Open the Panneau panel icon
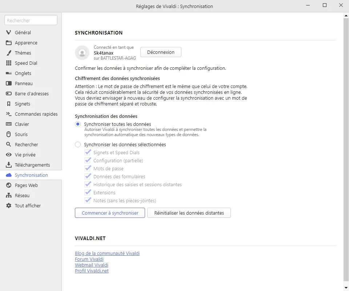The width and height of the screenshot is (349, 291). click(x=8, y=84)
